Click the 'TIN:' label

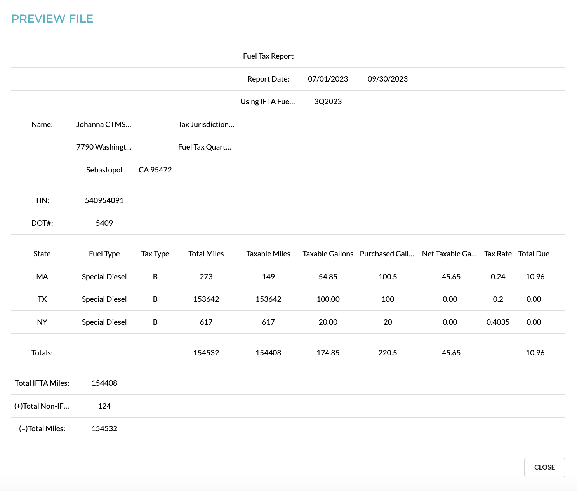pos(42,200)
